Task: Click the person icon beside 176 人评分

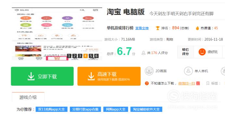Action: (143, 53)
